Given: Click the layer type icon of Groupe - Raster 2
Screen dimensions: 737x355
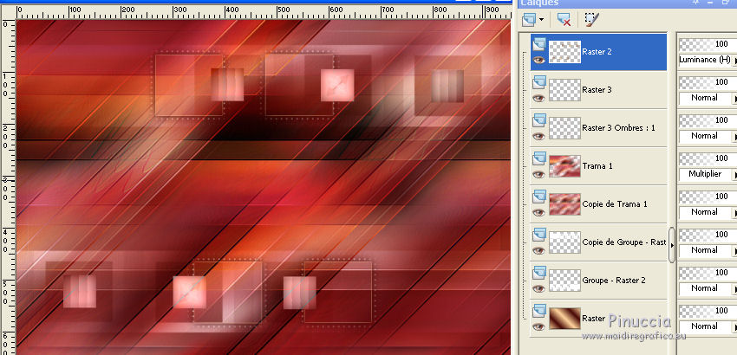Looking at the screenshot, I should [x=539, y=273].
